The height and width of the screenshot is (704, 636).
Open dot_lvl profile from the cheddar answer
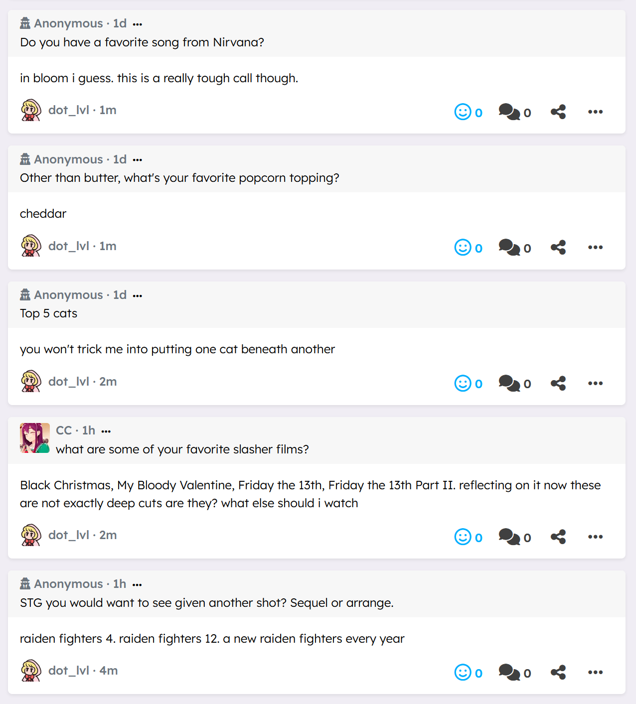(x=69, y=246)
